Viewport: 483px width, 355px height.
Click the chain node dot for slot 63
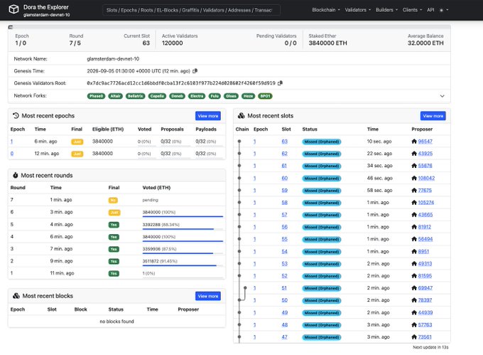pyautogui.click(x=239, y=142)
